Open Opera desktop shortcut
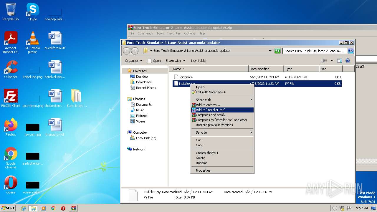Viewport: 377px width, 212px height. 11,185
